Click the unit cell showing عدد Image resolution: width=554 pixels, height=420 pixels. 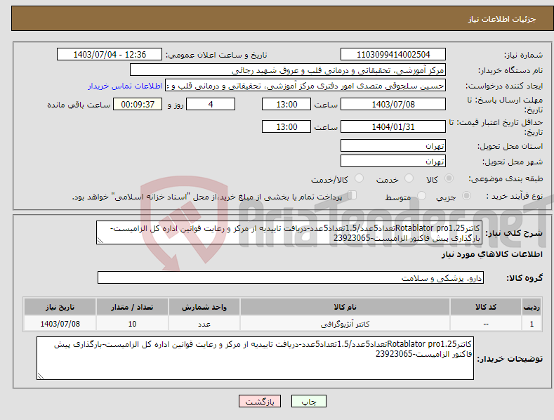pos(204,324)
